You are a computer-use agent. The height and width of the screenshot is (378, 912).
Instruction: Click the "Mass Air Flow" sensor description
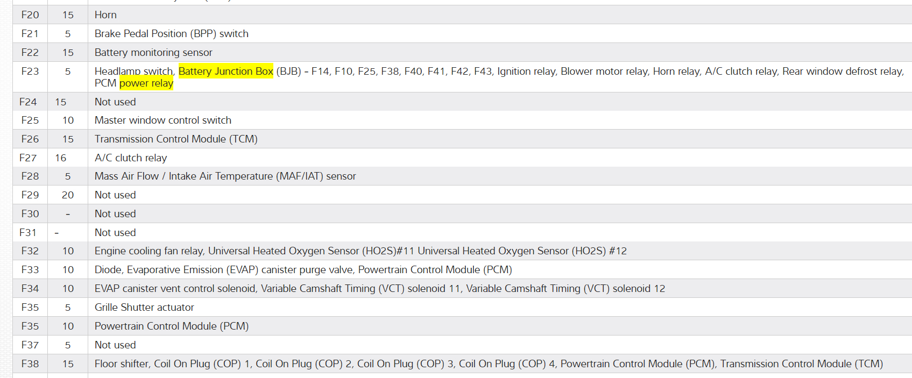(x=127, y=176)
